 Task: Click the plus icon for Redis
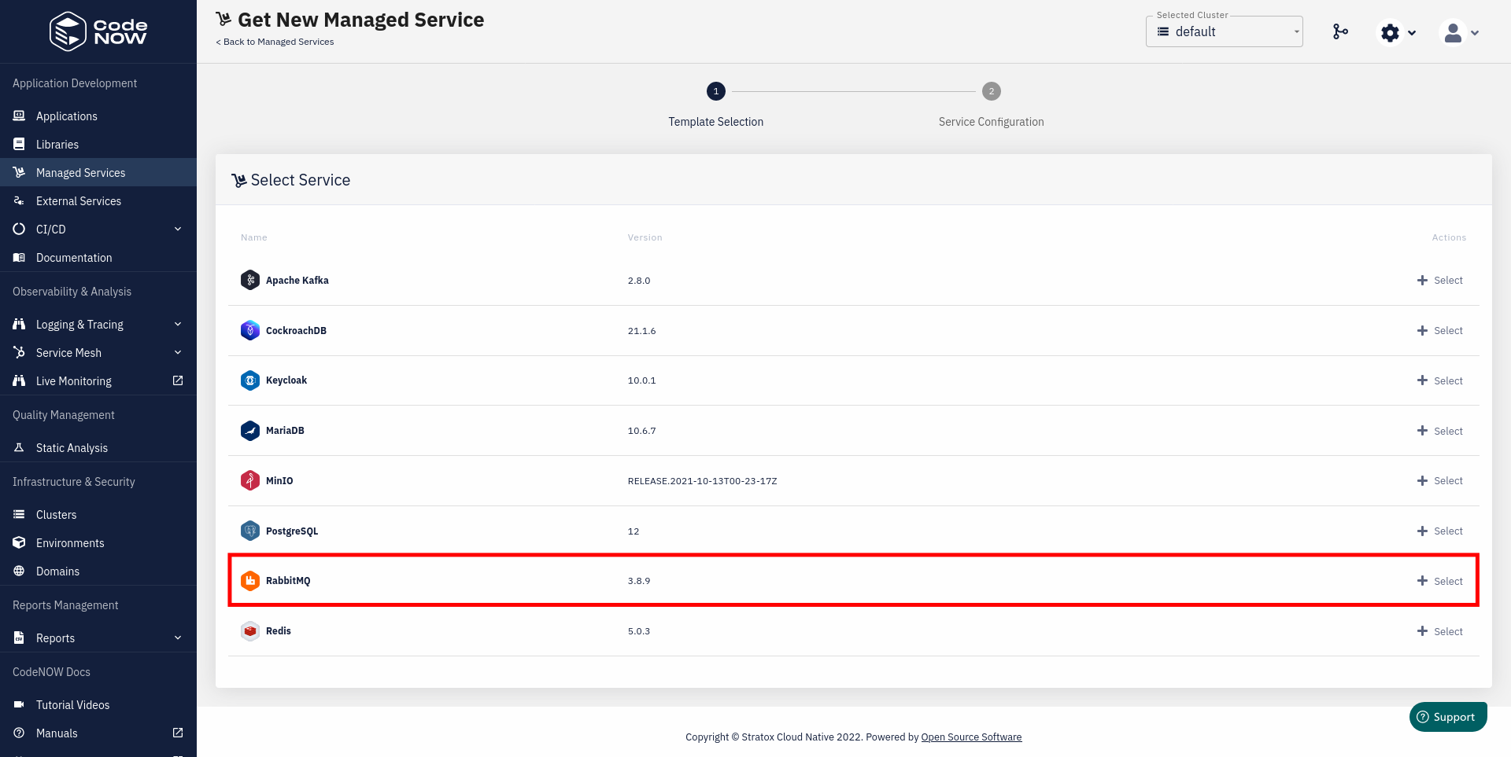pyautogui.click(x=1422, y=631)
